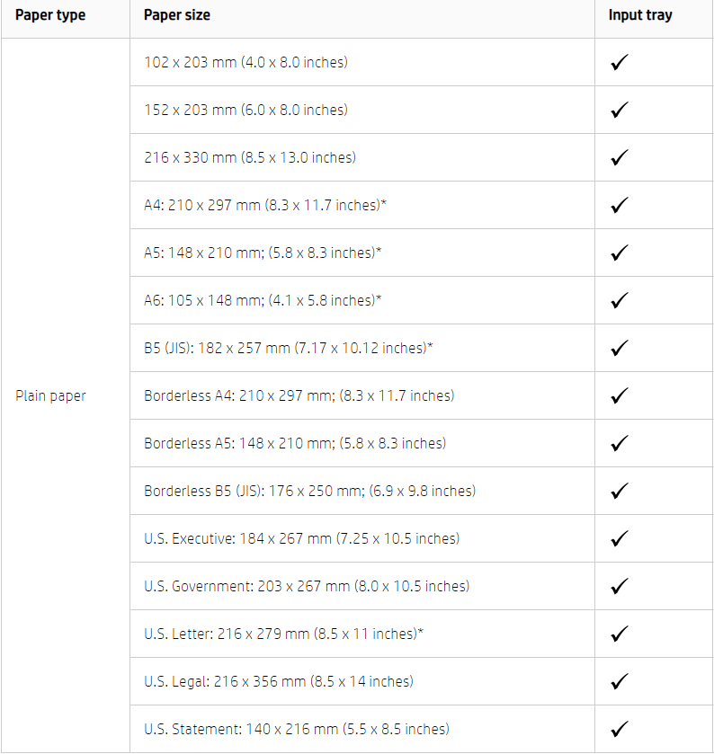Select the Plain paper cell
The height and width of the screenshot is (754, 714).
click(50, 395)
